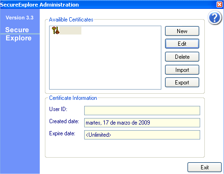224x174 pixels.
Task: Click the Expire date label
Action: click(62, 133)
